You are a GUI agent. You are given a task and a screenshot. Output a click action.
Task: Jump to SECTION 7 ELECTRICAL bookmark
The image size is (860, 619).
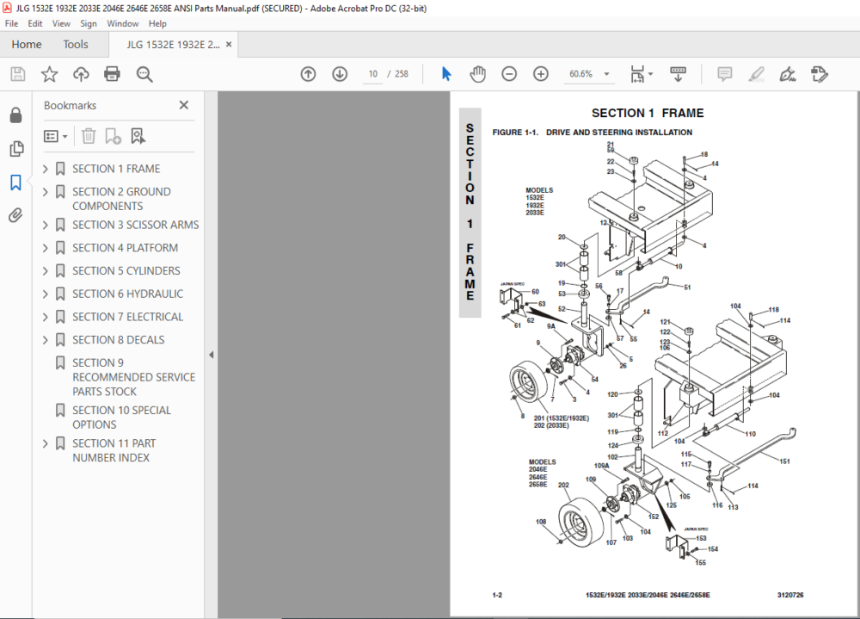tap(128, 317)
